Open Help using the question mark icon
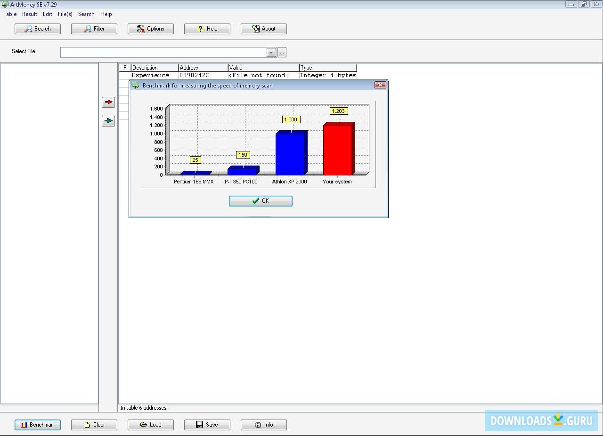Viewport: 603px width, 436px height. 200,29
